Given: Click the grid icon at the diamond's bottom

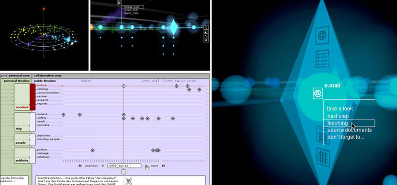Looking at the screenshot, I should tap(322, 157).
